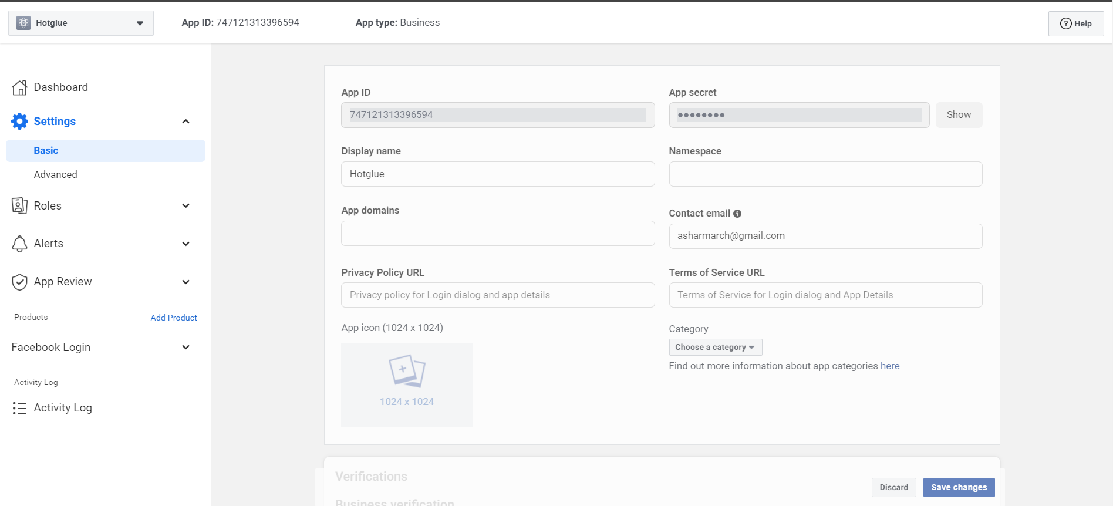The height and width of the screenshot is (506, 1113).
Task: Click the Save changes button
Action: coord(959,487)
